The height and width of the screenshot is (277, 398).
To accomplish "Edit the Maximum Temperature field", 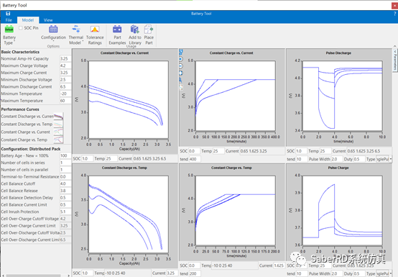I will (x=65, y=101).
